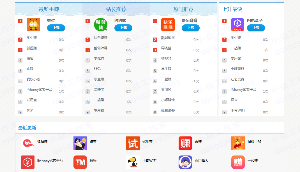The image size is (300, 172).
Task: Open the 闪电盒子 title in 上升最快
Action: pyautogui.click(x=255, y=20)
